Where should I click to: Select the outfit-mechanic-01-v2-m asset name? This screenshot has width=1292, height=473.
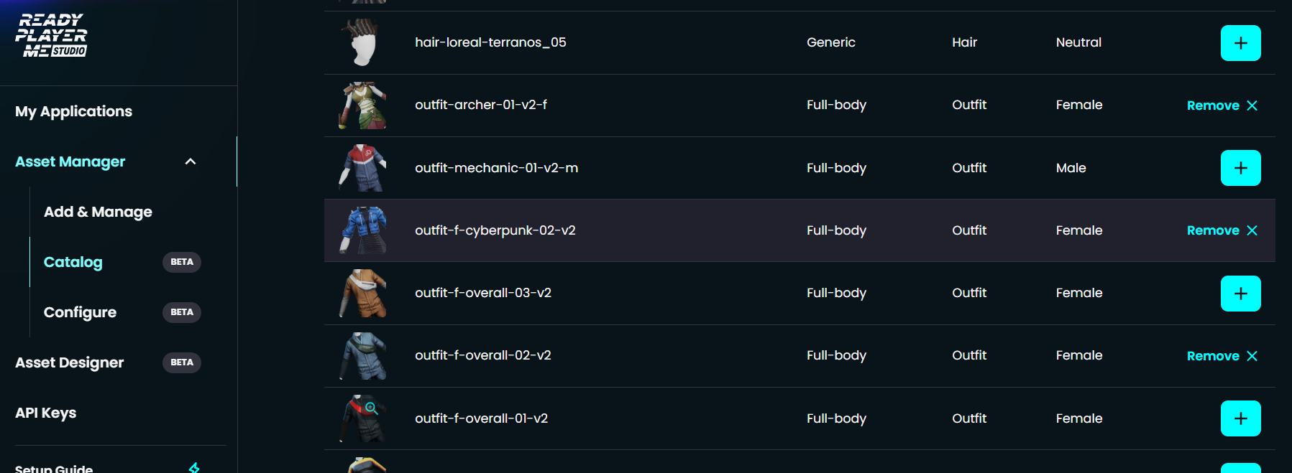(x=496, y=168)
